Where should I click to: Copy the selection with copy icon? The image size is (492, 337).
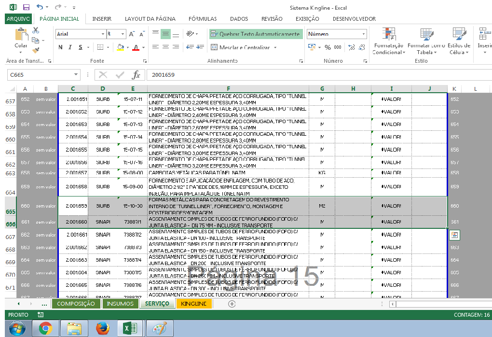[x=36, y=40]
